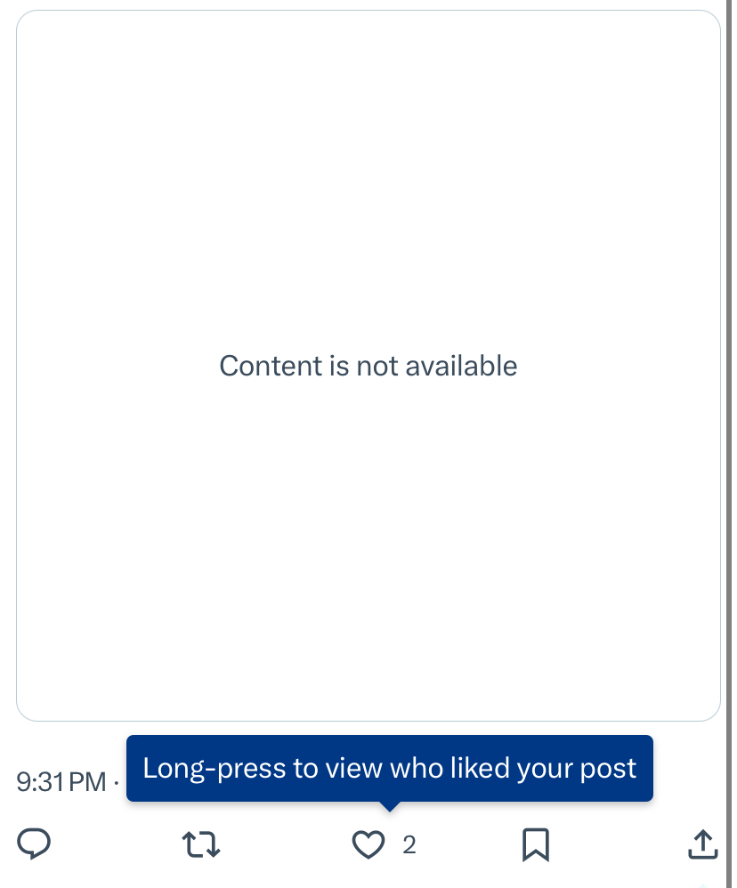
Task: Open the reply speech bubble icon
Action: (34, 844)
